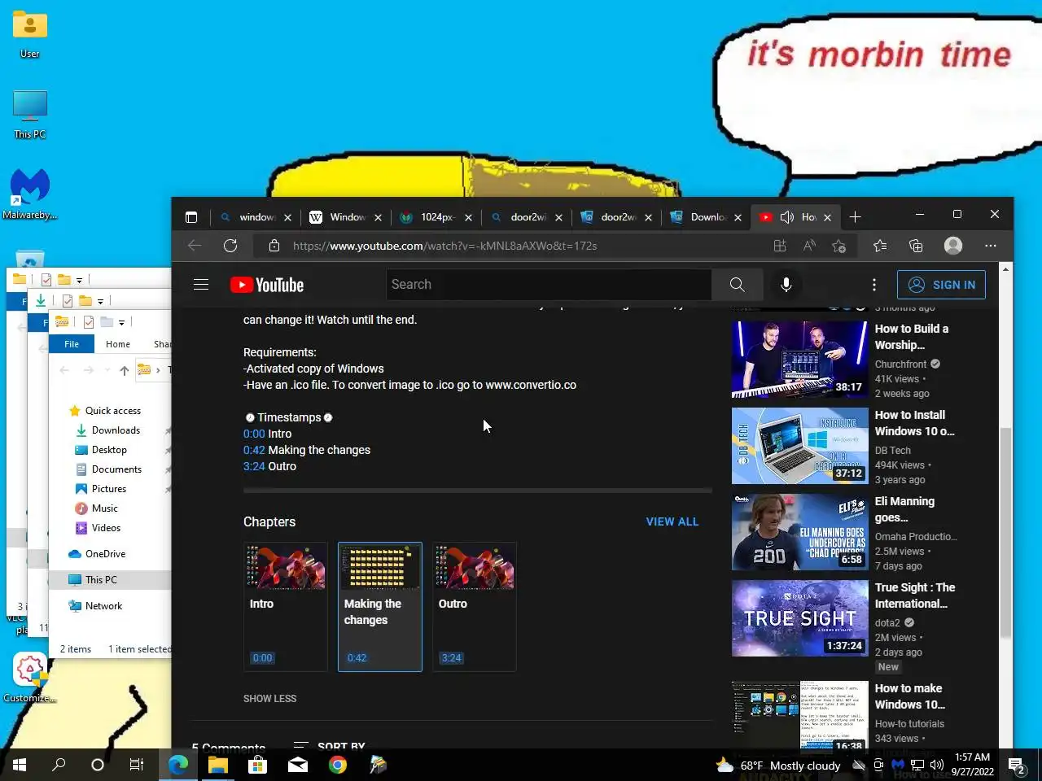This screenshot has height=781, width=1042.
Task: Open a new tab in Edge
Action: tap(855, 217)
